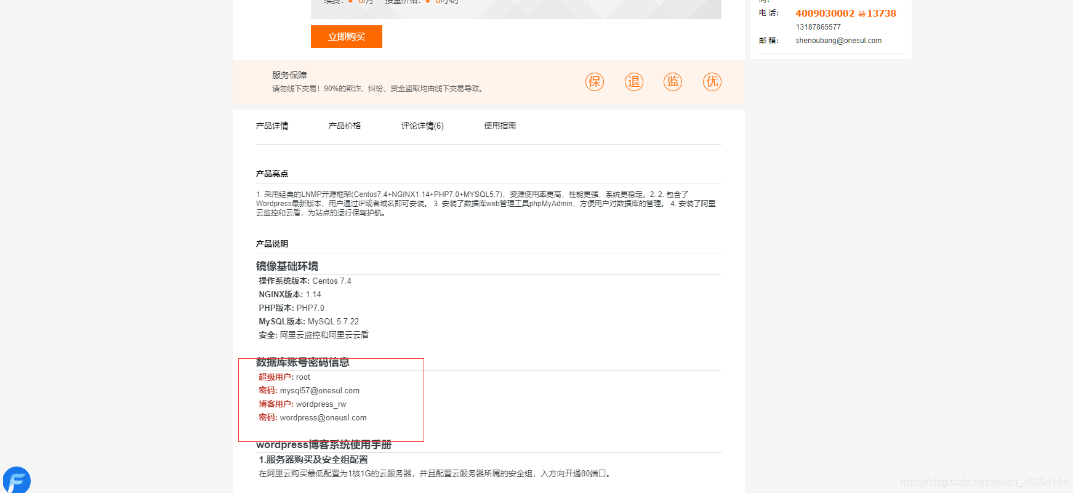
Task: Click the 服务保障 heading
Action: [x=289, y=75]
